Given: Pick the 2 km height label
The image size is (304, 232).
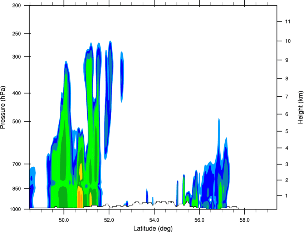Looking at the screenshot, I should click(x=287, y=180).
